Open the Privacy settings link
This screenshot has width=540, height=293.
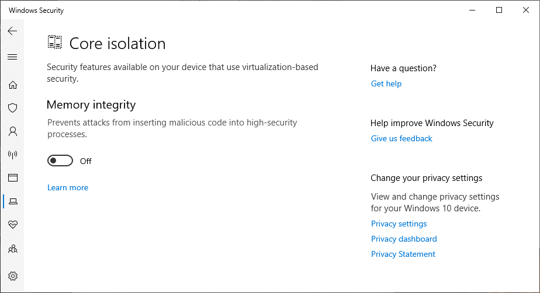(x=399, y=224)
